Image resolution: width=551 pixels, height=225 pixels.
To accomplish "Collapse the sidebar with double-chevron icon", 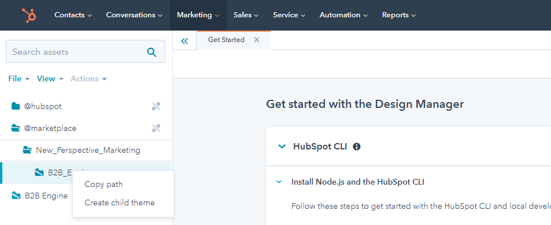I will click(x=184, y=41).
